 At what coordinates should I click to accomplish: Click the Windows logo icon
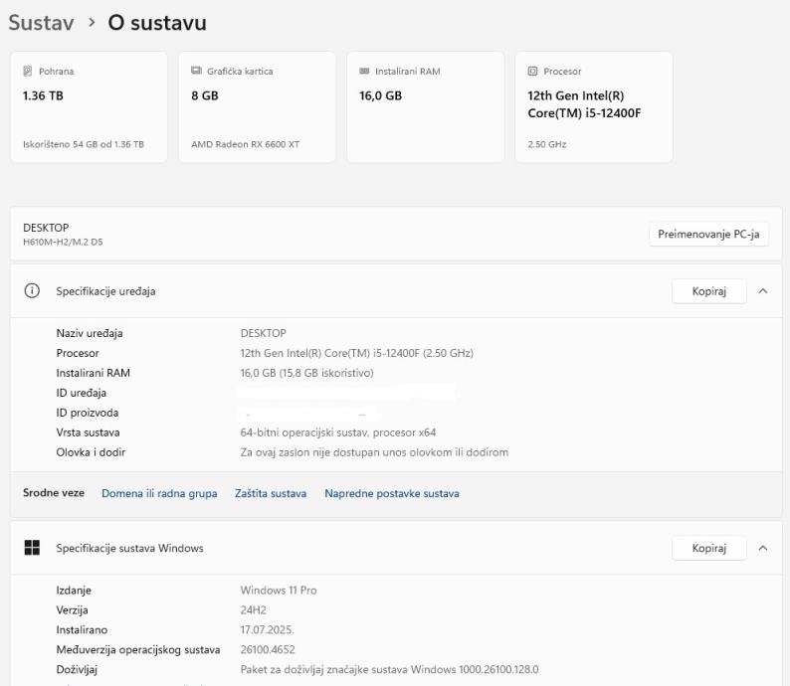(x=32, y=548)
